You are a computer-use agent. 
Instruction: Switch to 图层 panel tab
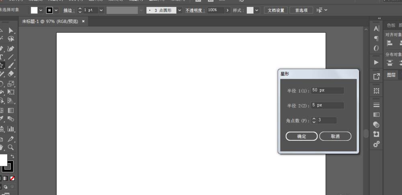(391, 75)
